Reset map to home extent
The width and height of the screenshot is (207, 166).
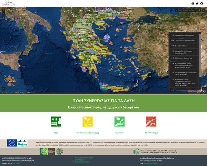coord(3,18)
